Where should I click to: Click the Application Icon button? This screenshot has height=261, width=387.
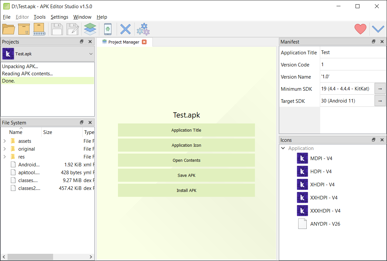coord(186,145)
